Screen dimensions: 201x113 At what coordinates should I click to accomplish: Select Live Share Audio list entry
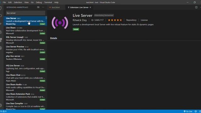pos(25,87)
